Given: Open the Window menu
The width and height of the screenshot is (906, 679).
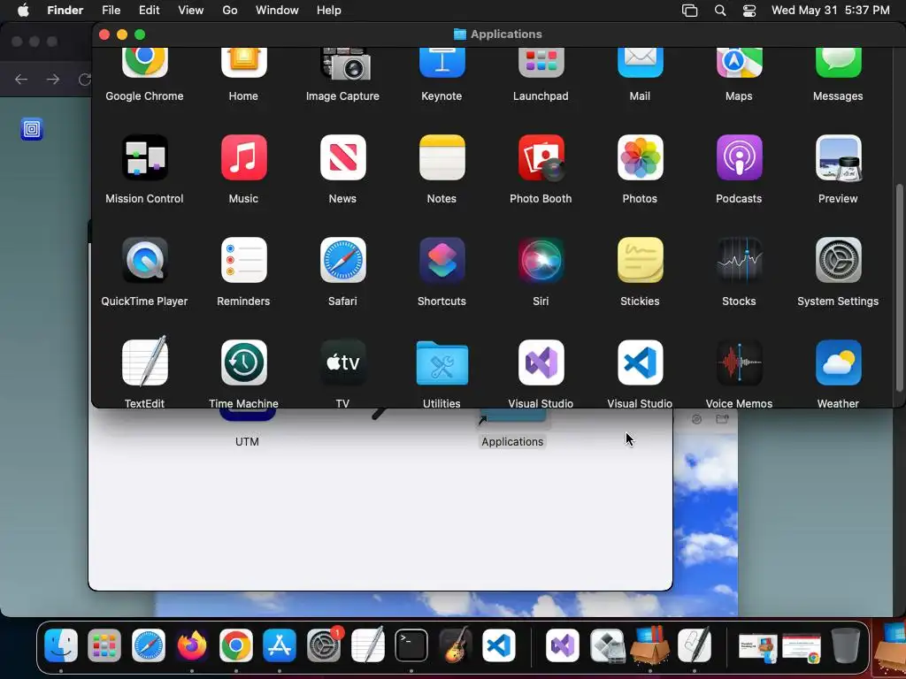Looking at the screenshot, I should [277, 11].
